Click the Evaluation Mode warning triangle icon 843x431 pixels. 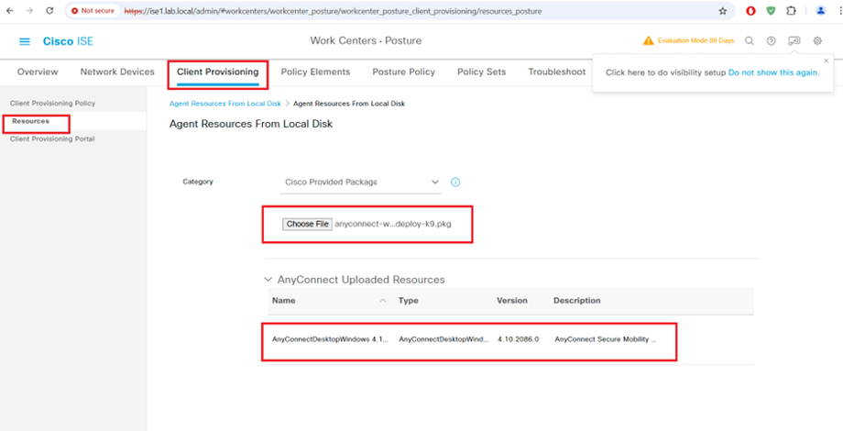649,41
